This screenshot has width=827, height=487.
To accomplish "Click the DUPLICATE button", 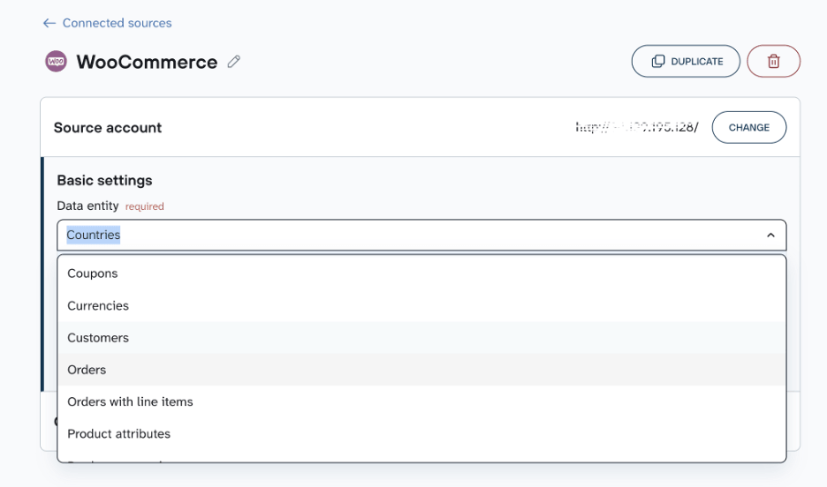I will coord(686,61).
